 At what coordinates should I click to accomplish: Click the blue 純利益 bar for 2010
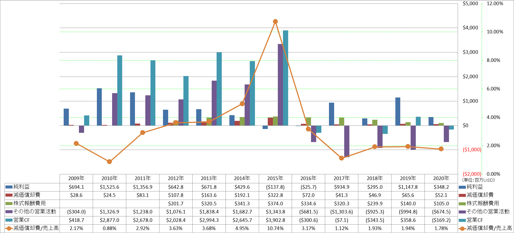pyautogui.click(x=99, y=107)
